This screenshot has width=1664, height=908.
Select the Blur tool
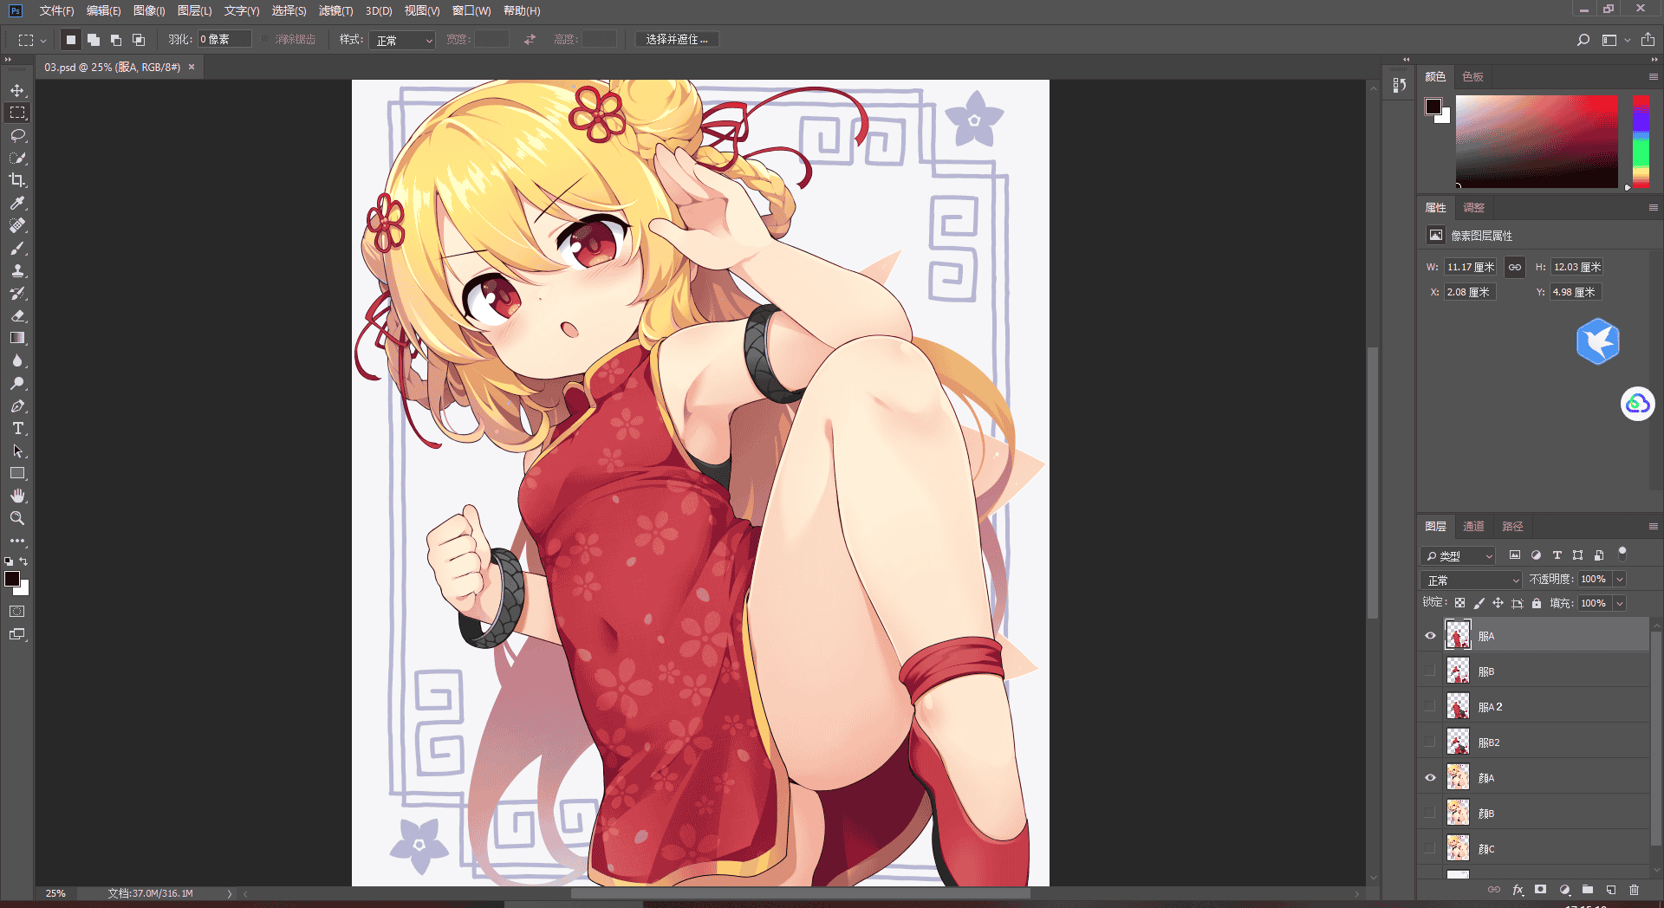click(x=17, y=360)
